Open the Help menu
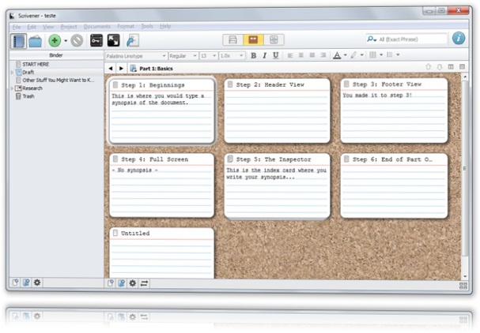Image resolution: width=480 pixels, height=333 pixels. [x=165, y=26]
